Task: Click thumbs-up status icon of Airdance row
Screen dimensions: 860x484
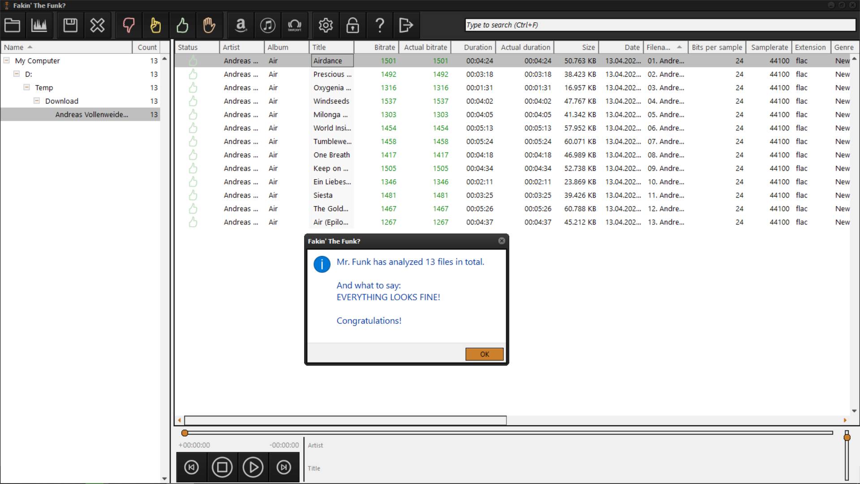Action: click(x=193, y=60)
